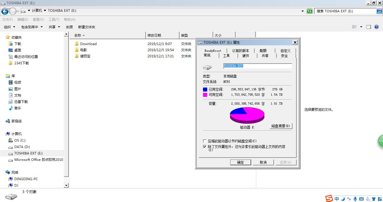Open the 组织 dropdown
The image size is (383, 202).
9,27
